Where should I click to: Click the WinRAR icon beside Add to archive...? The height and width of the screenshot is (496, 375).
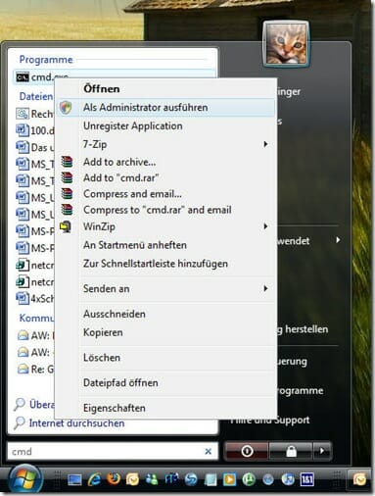click(67, 162)
